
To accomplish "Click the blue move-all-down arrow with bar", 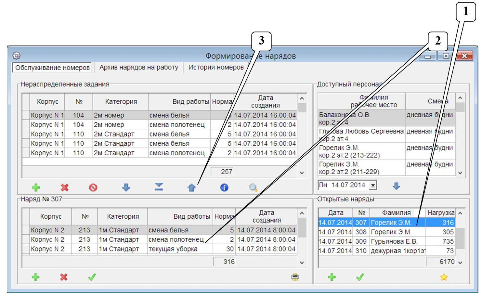I will click(x=159, y=187).
